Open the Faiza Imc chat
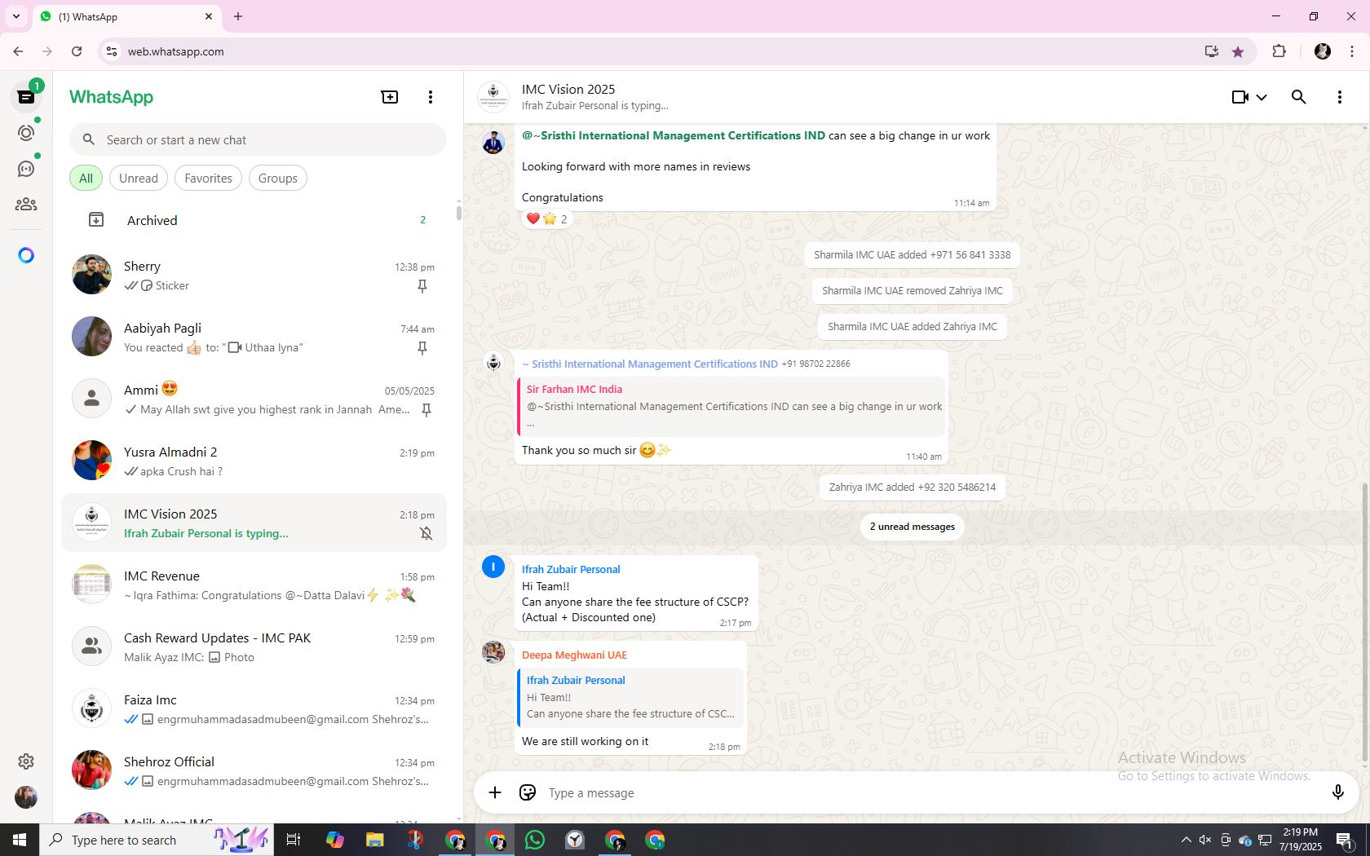Viewport: 1370px width, 856px height. pyautogui.click(x=254, y=708)
